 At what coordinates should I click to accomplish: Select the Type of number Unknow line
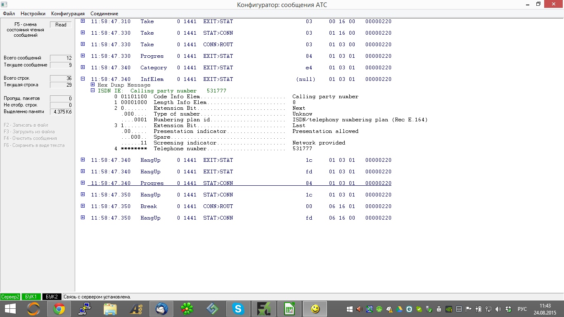(x=216, y=114)
